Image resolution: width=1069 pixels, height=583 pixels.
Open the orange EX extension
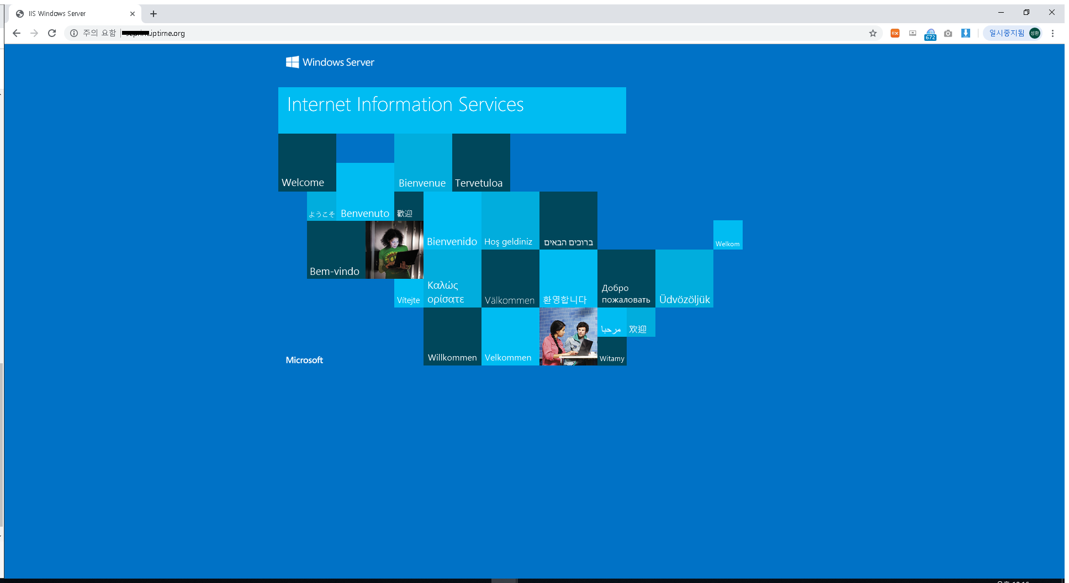(895, 33)
